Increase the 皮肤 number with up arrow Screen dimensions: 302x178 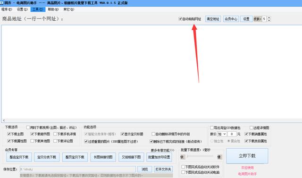pyautogui.click(x=269, y=17)
